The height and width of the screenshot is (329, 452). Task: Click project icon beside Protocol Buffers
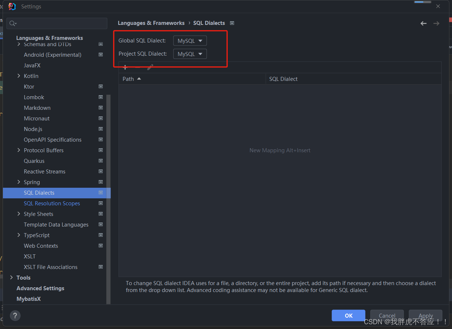pos(101,150)
